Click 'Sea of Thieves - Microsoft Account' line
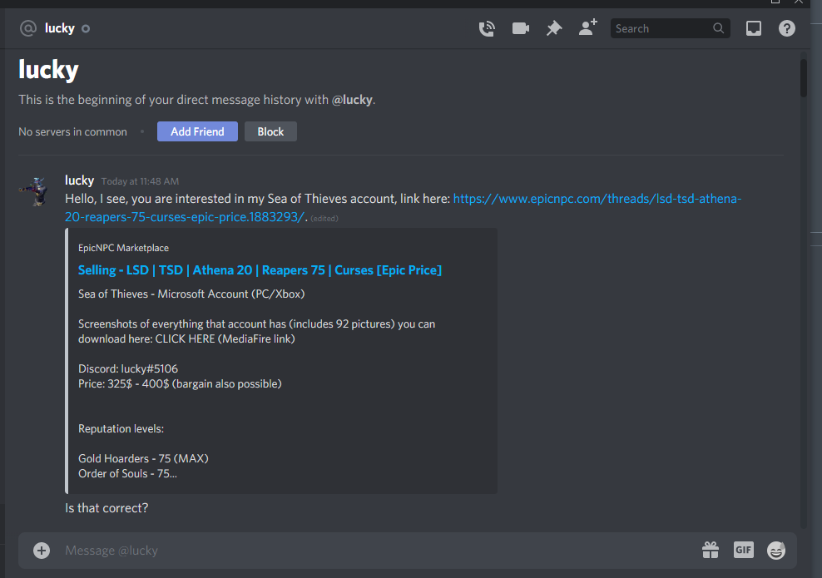822x578 pixels. [x=191, y=294]
